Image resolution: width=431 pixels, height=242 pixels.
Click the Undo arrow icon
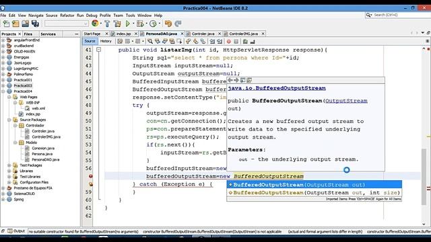click(x=168, y=24)
